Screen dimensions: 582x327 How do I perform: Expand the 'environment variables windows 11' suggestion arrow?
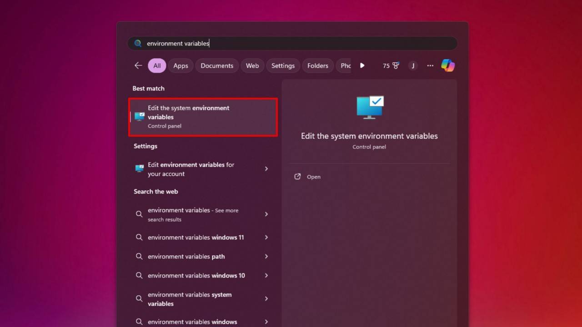pyautogui.click(x=266, y=237)
